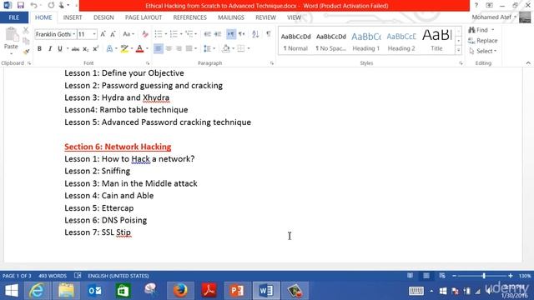Click the Find button
The width and height of the screenshot is (534, 300).
tap(478, 30)
